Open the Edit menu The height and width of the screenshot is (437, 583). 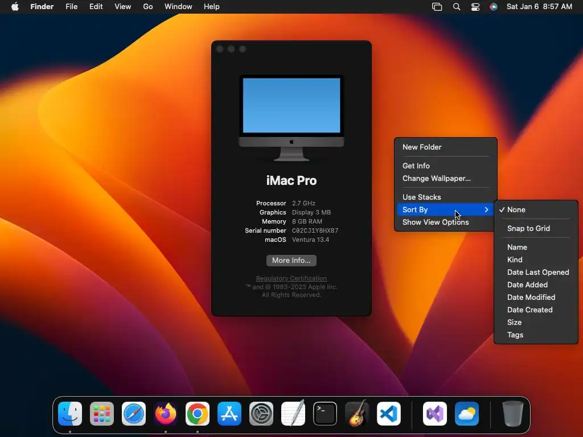[x=96, y=7]
